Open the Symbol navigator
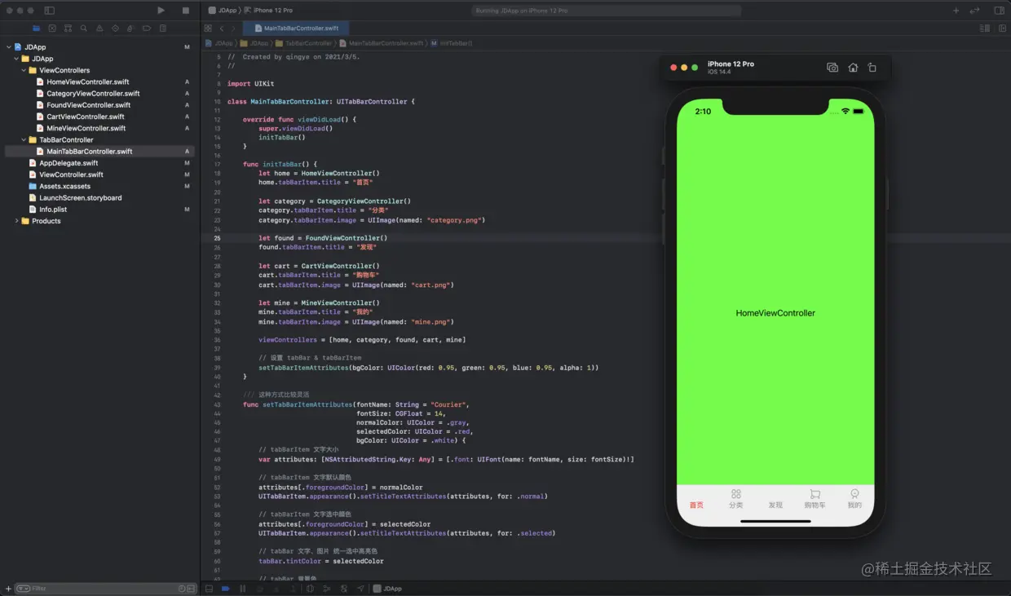This screenshot has width=1011, height=596. [68, 29]
